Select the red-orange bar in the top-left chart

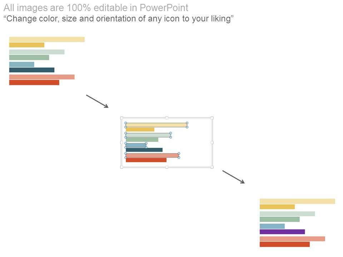click(34, 82)
